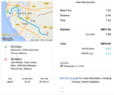Click the Total RM19.06 amount
This screenshot has height=95, width=114.
(x=106, y=44)
